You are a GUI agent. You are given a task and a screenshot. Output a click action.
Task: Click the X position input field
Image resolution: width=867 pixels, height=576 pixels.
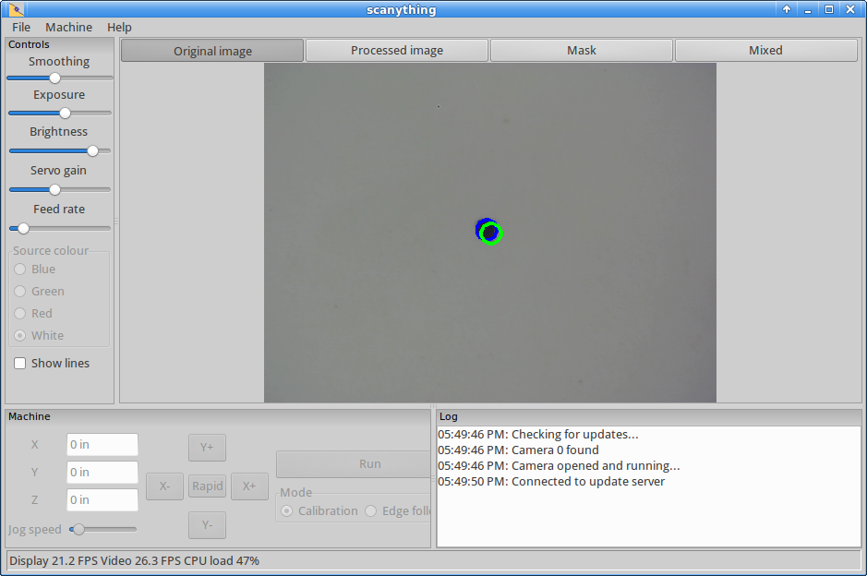tap(102, 444)
